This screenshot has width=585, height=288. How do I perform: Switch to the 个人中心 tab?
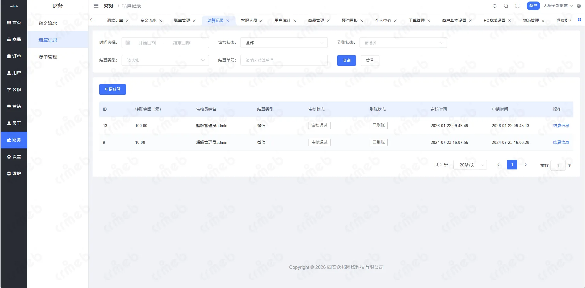pos(383,20)
